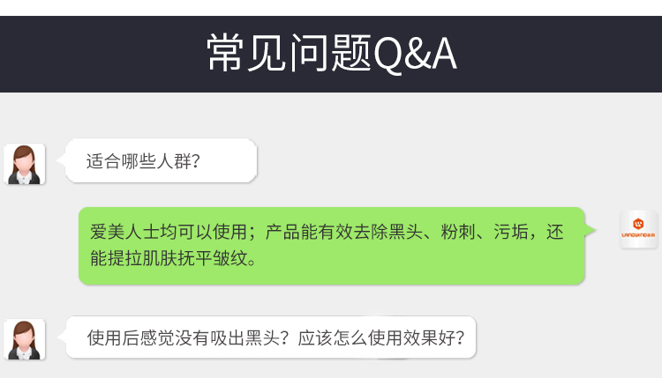Click the green bubble's pointer tail
Screen dimensions: 662x378
591,230
